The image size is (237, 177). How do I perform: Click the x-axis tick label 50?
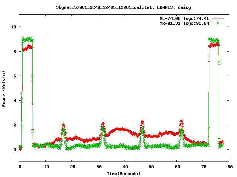click(x=151, y=167)
